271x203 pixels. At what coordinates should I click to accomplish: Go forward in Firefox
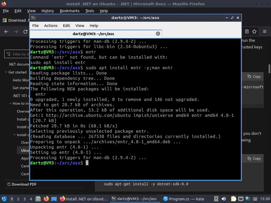(16, 32)
